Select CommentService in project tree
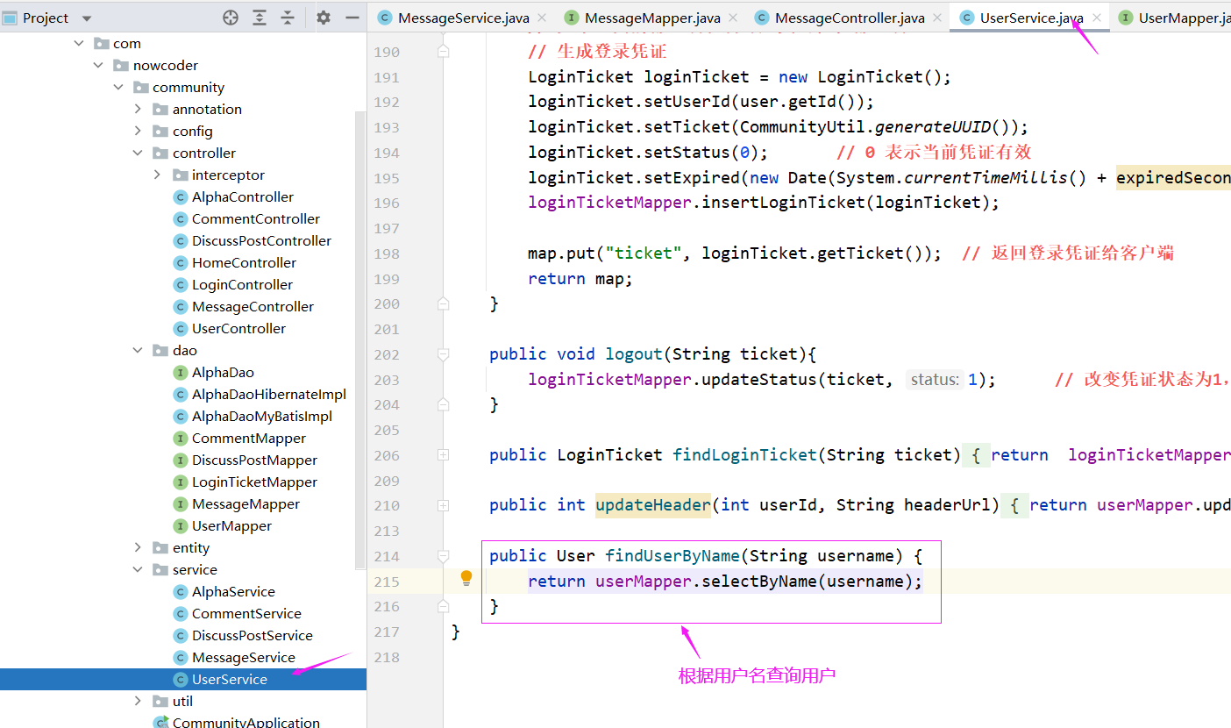Viewport: 1231px width, 728px height. tap(246, 613)
